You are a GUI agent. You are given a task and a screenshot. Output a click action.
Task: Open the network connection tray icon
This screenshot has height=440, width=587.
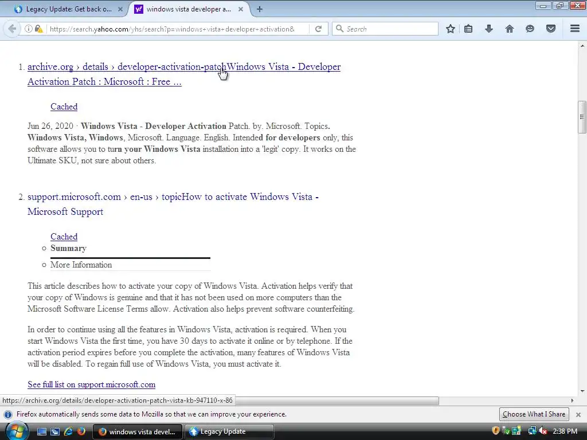click(532, 431)
